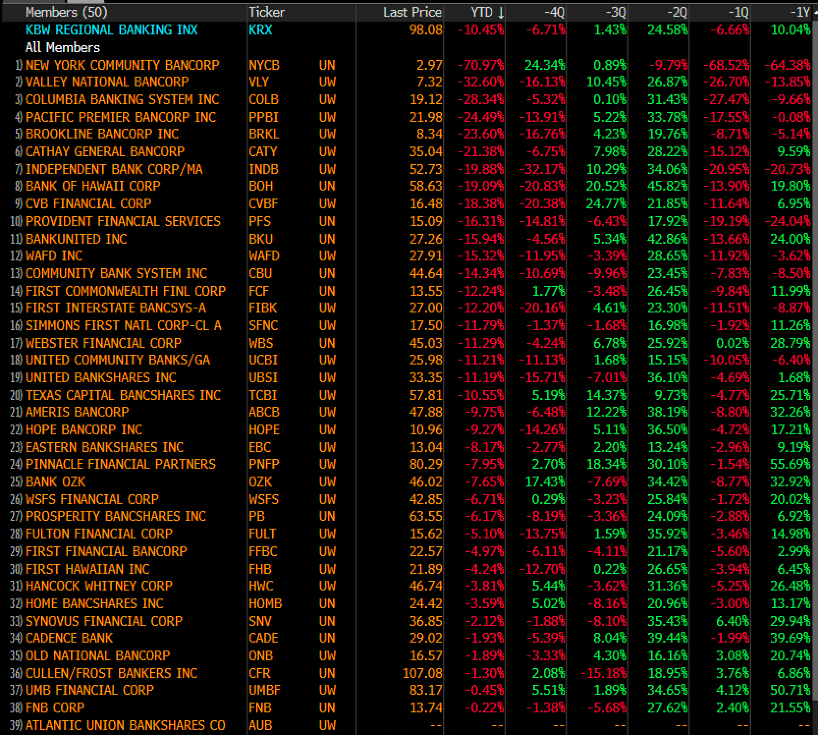Open BANKUNITED INC row

(x=408, y=239)
